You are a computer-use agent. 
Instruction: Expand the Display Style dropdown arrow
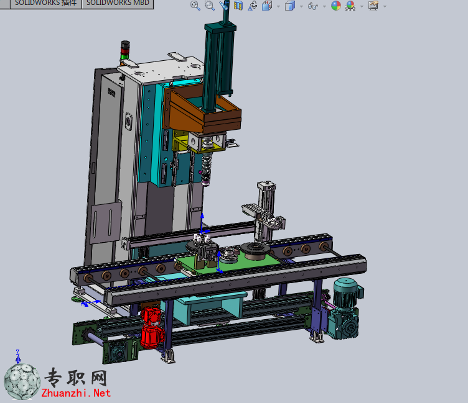click(301, 6)
